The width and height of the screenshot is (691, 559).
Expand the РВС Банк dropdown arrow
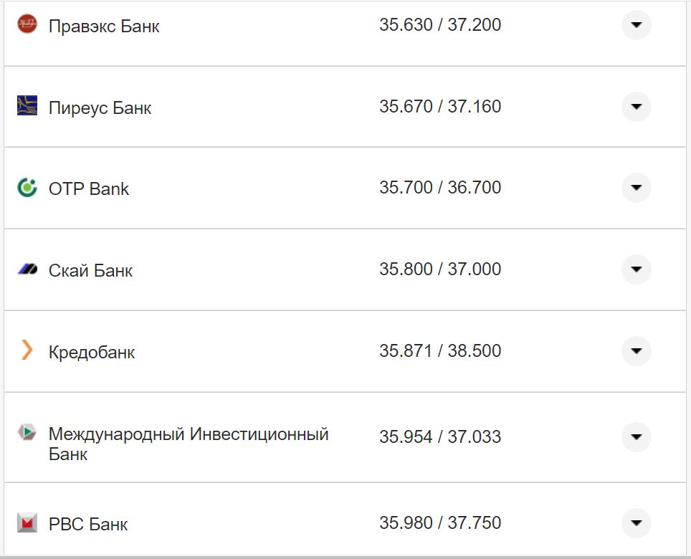coord(637,524)
